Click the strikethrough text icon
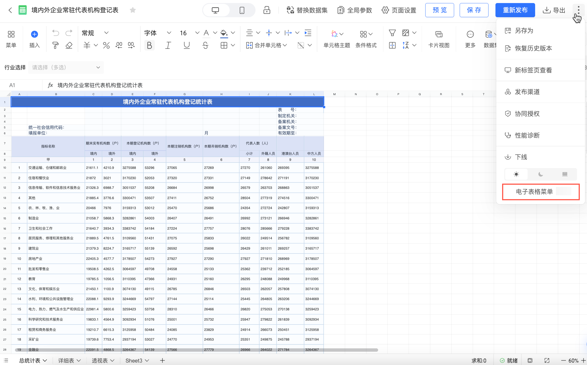This screenshot has width=587, height=365. (x=205, y=45)
